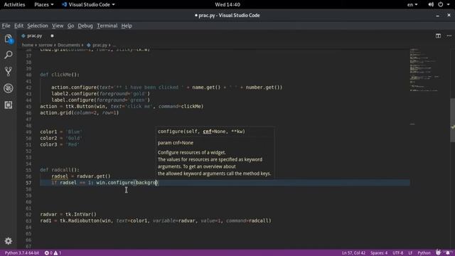Click the Documents breadcrumb segment
Screen dimensions: 455x256
[x=69, y=45]
